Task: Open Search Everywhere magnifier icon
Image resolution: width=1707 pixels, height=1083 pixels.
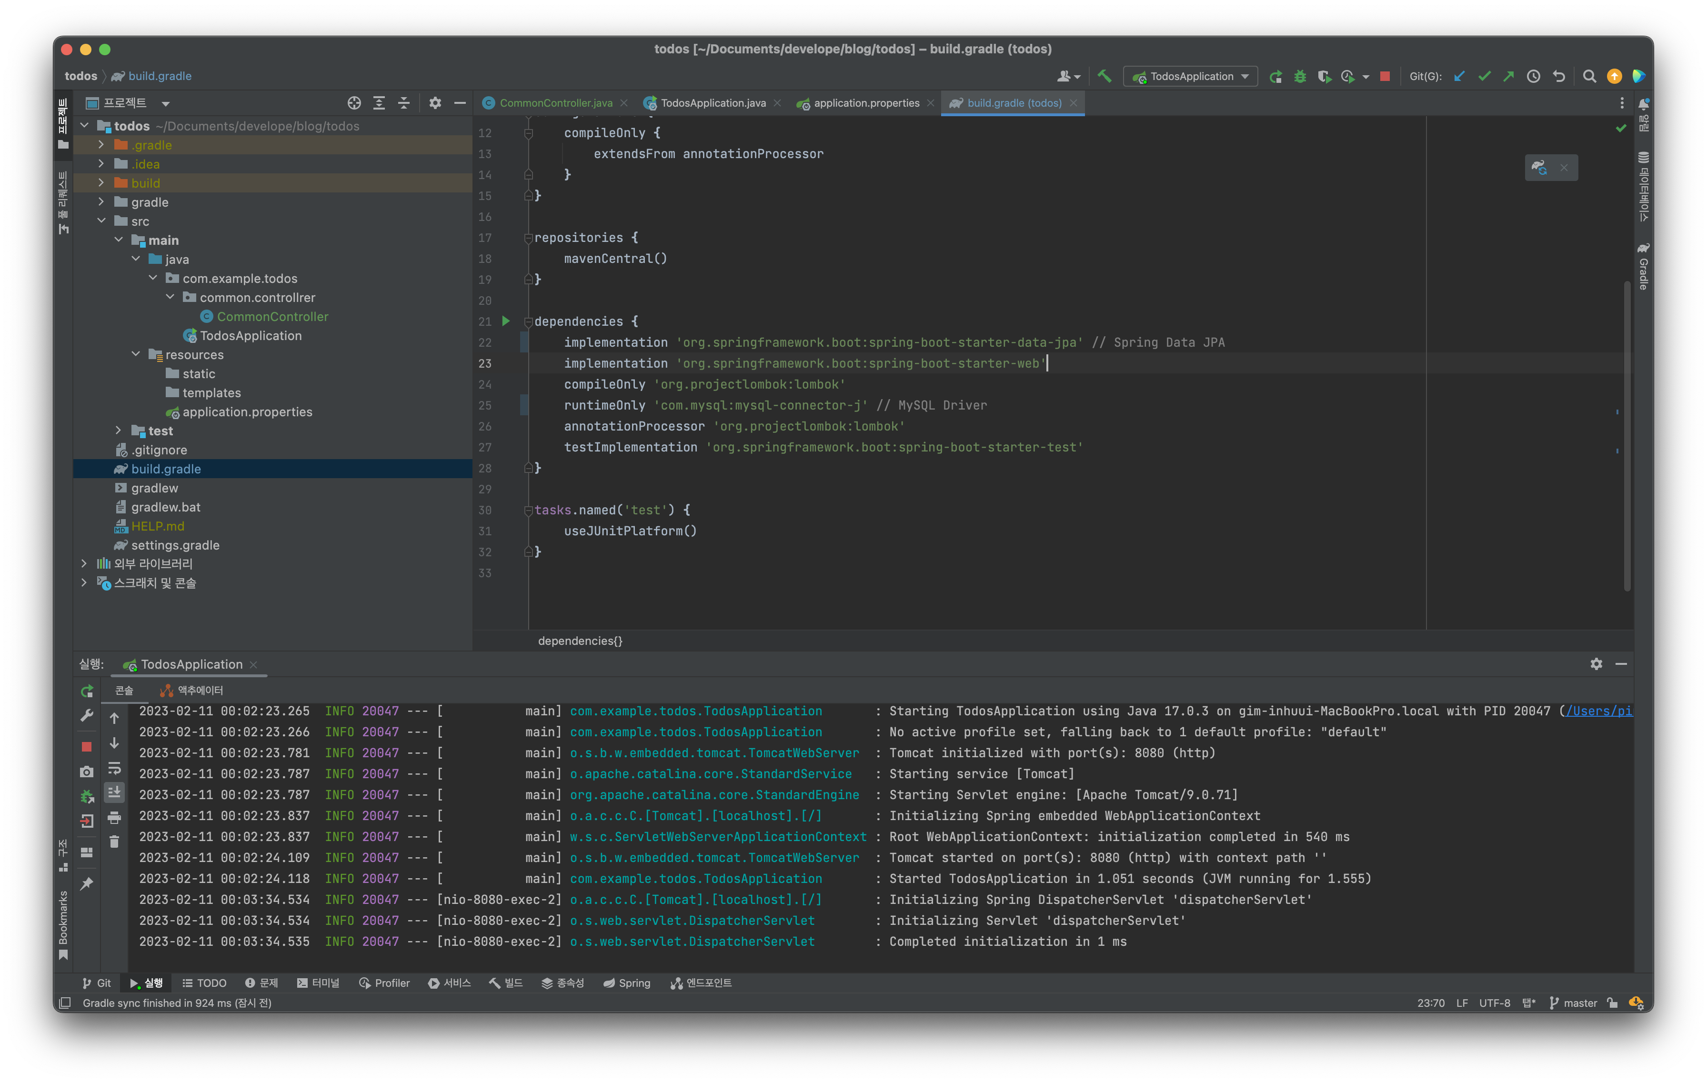Action: click(1589, 77)
